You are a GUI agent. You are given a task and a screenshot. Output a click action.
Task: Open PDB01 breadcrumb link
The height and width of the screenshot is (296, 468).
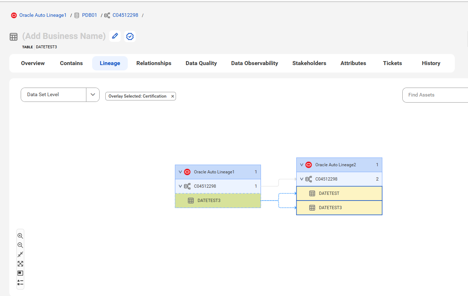90,15
